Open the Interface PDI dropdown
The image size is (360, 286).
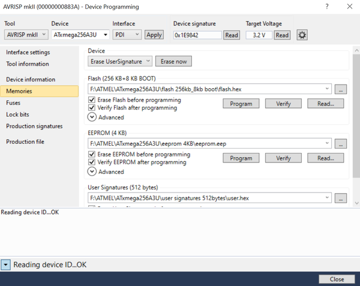(x=127, y=35)
